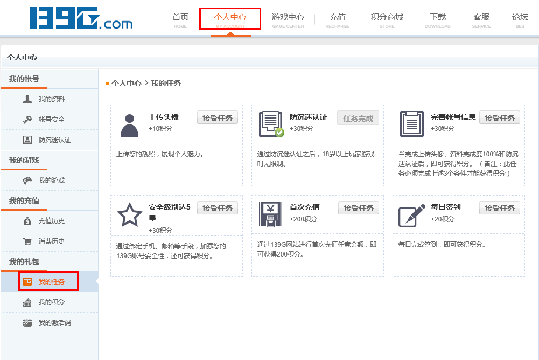
Task: Click the 每日签到 pencil note icon
Action: (411, 215)
